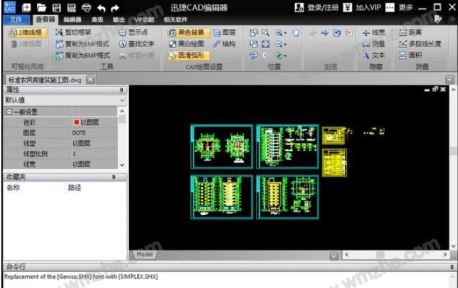Viewport: 458px width, 288px height.
Task: Redo the last action
Action: 115,8
